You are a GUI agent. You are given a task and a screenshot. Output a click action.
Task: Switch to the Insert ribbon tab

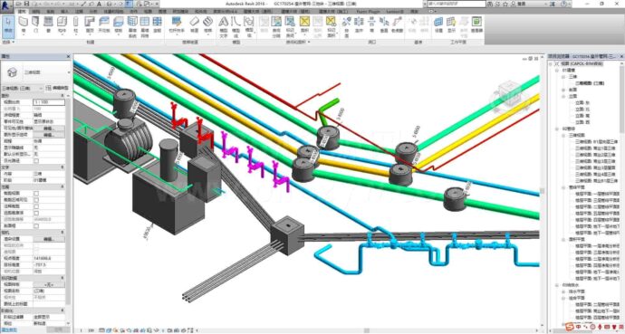pos(64,12)
